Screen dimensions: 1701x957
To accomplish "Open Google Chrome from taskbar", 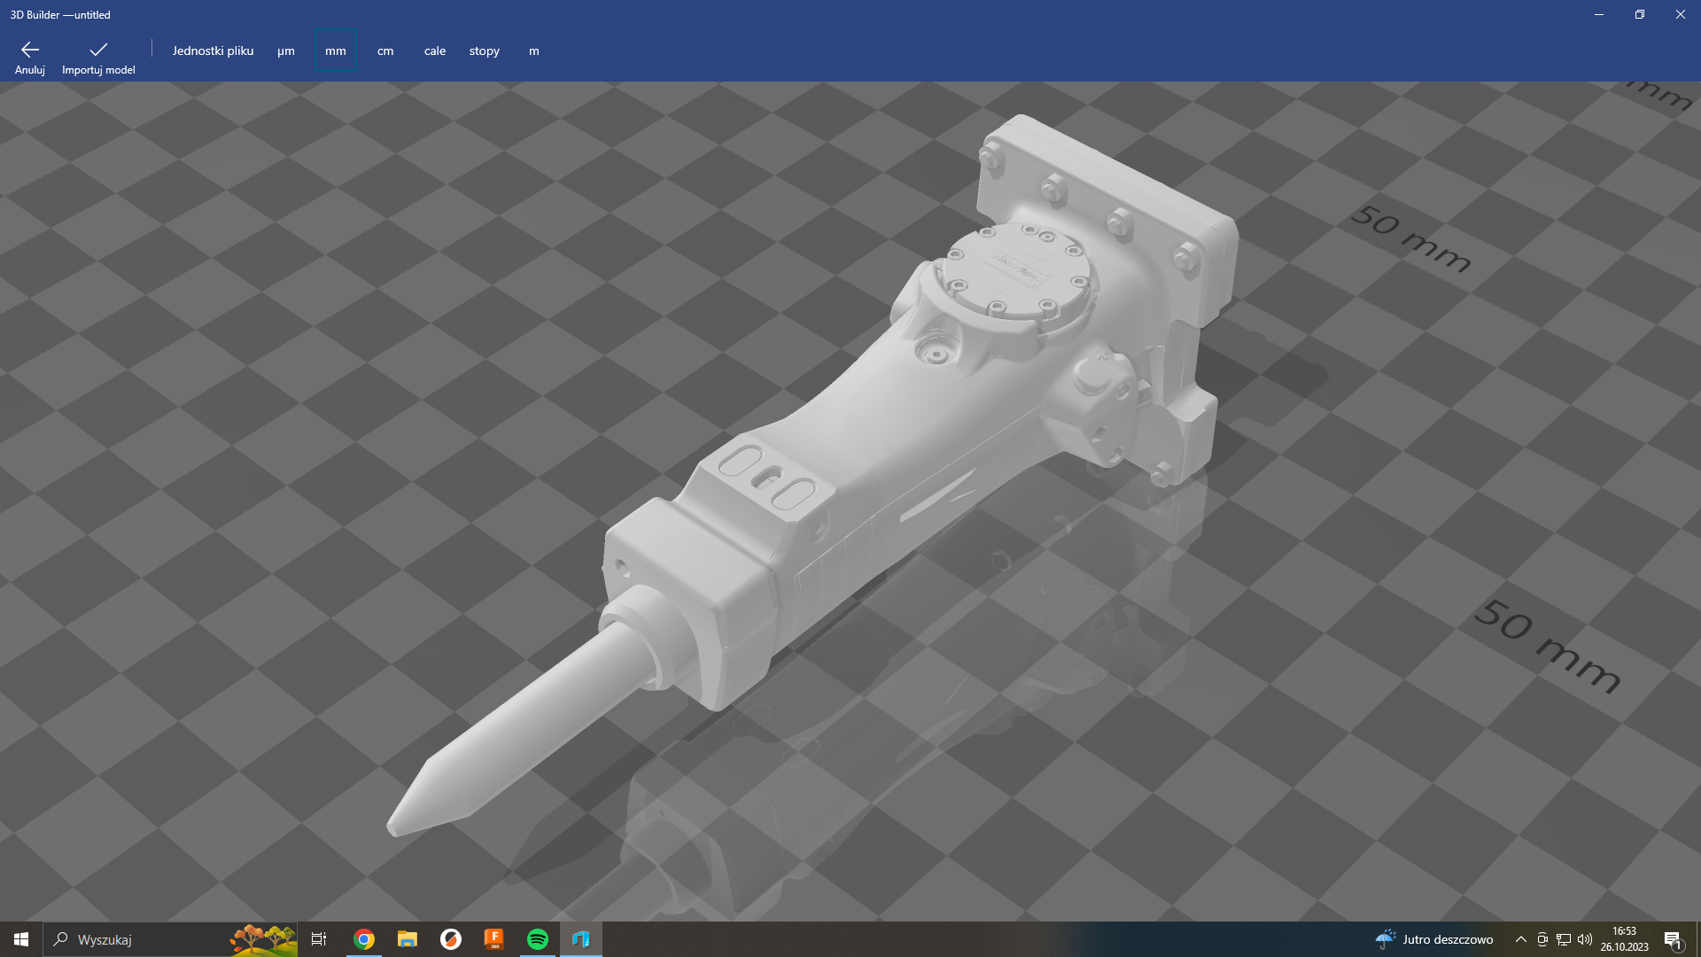I will click(x=364, y=939).
